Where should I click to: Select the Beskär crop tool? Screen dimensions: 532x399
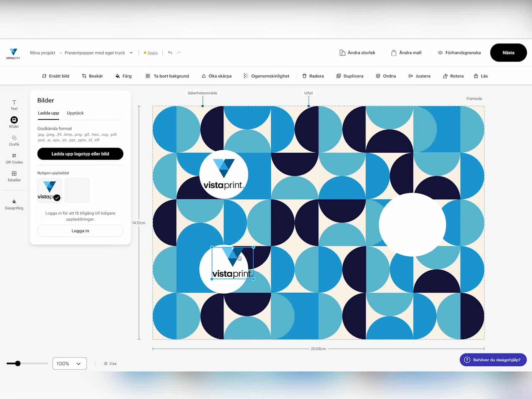click(x=92, y=76)
